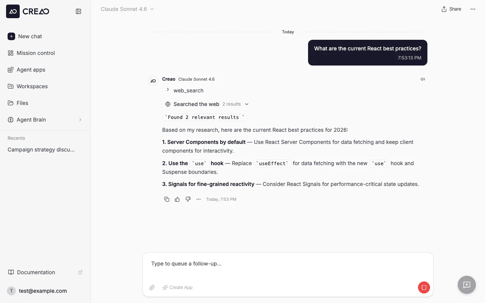Open Mission control in the sidebar
The width and height of the screenshot is (485, 303).
click(x=35, y=53)
